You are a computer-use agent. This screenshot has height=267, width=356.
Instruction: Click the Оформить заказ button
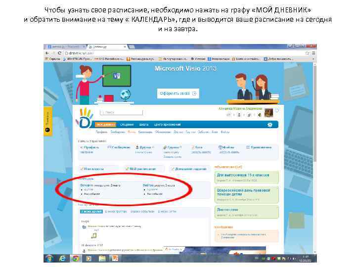[x=178, y=93]
